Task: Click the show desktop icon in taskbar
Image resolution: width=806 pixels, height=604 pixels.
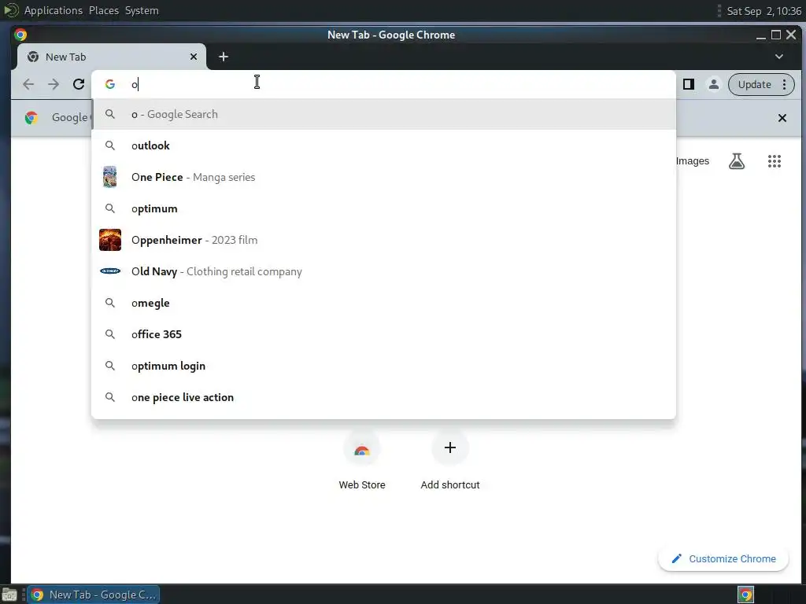Action: (9, 595)
